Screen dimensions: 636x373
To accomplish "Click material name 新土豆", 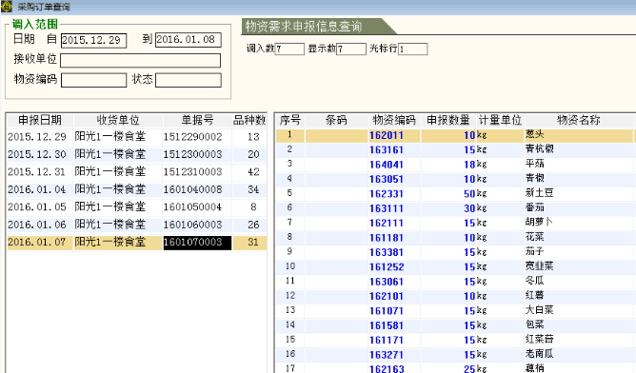I will pos(540,192).
